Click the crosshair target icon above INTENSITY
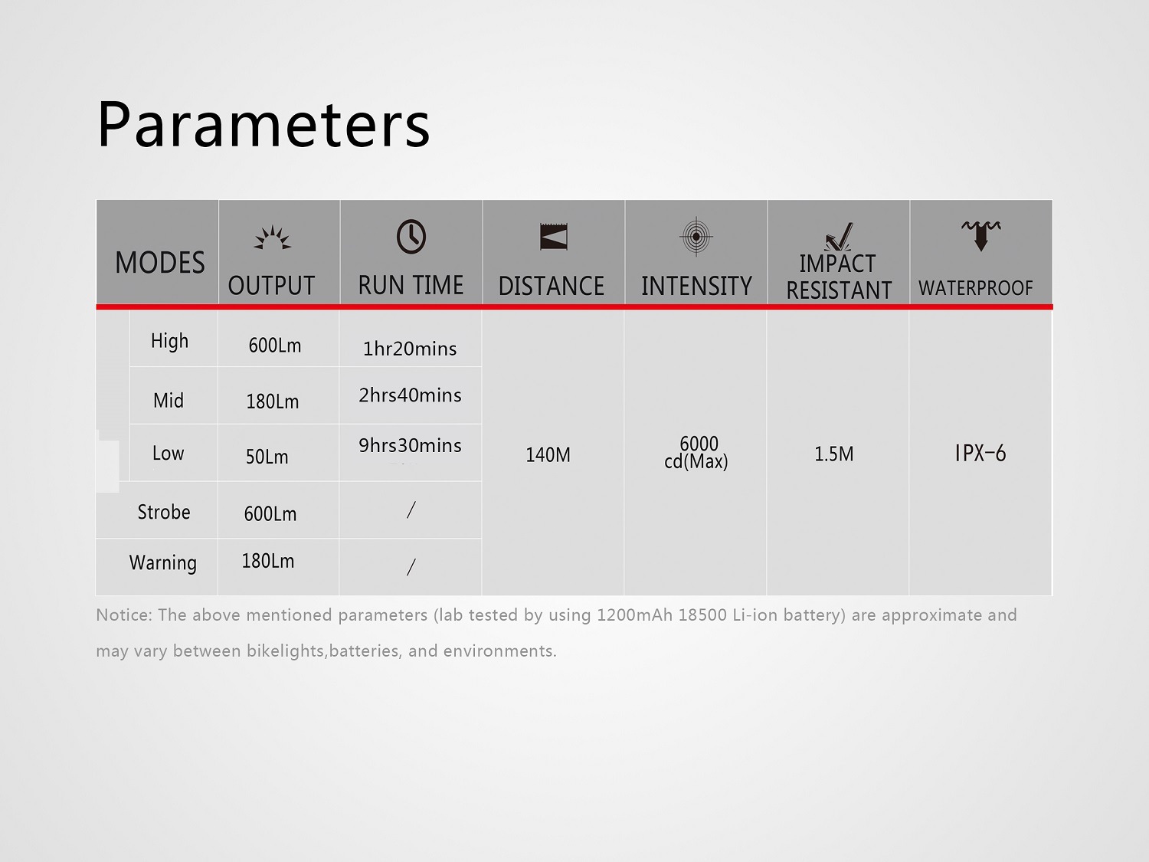This screenshot has width=1149, height=862. [x=696, y=236]
